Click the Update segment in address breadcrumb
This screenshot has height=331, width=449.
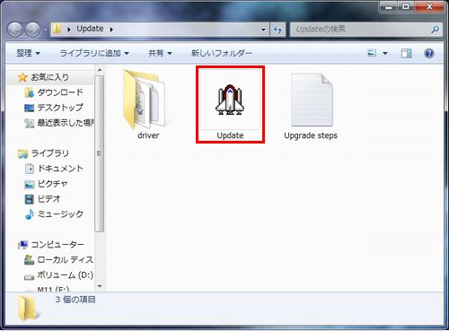click(x=90, y=29)
